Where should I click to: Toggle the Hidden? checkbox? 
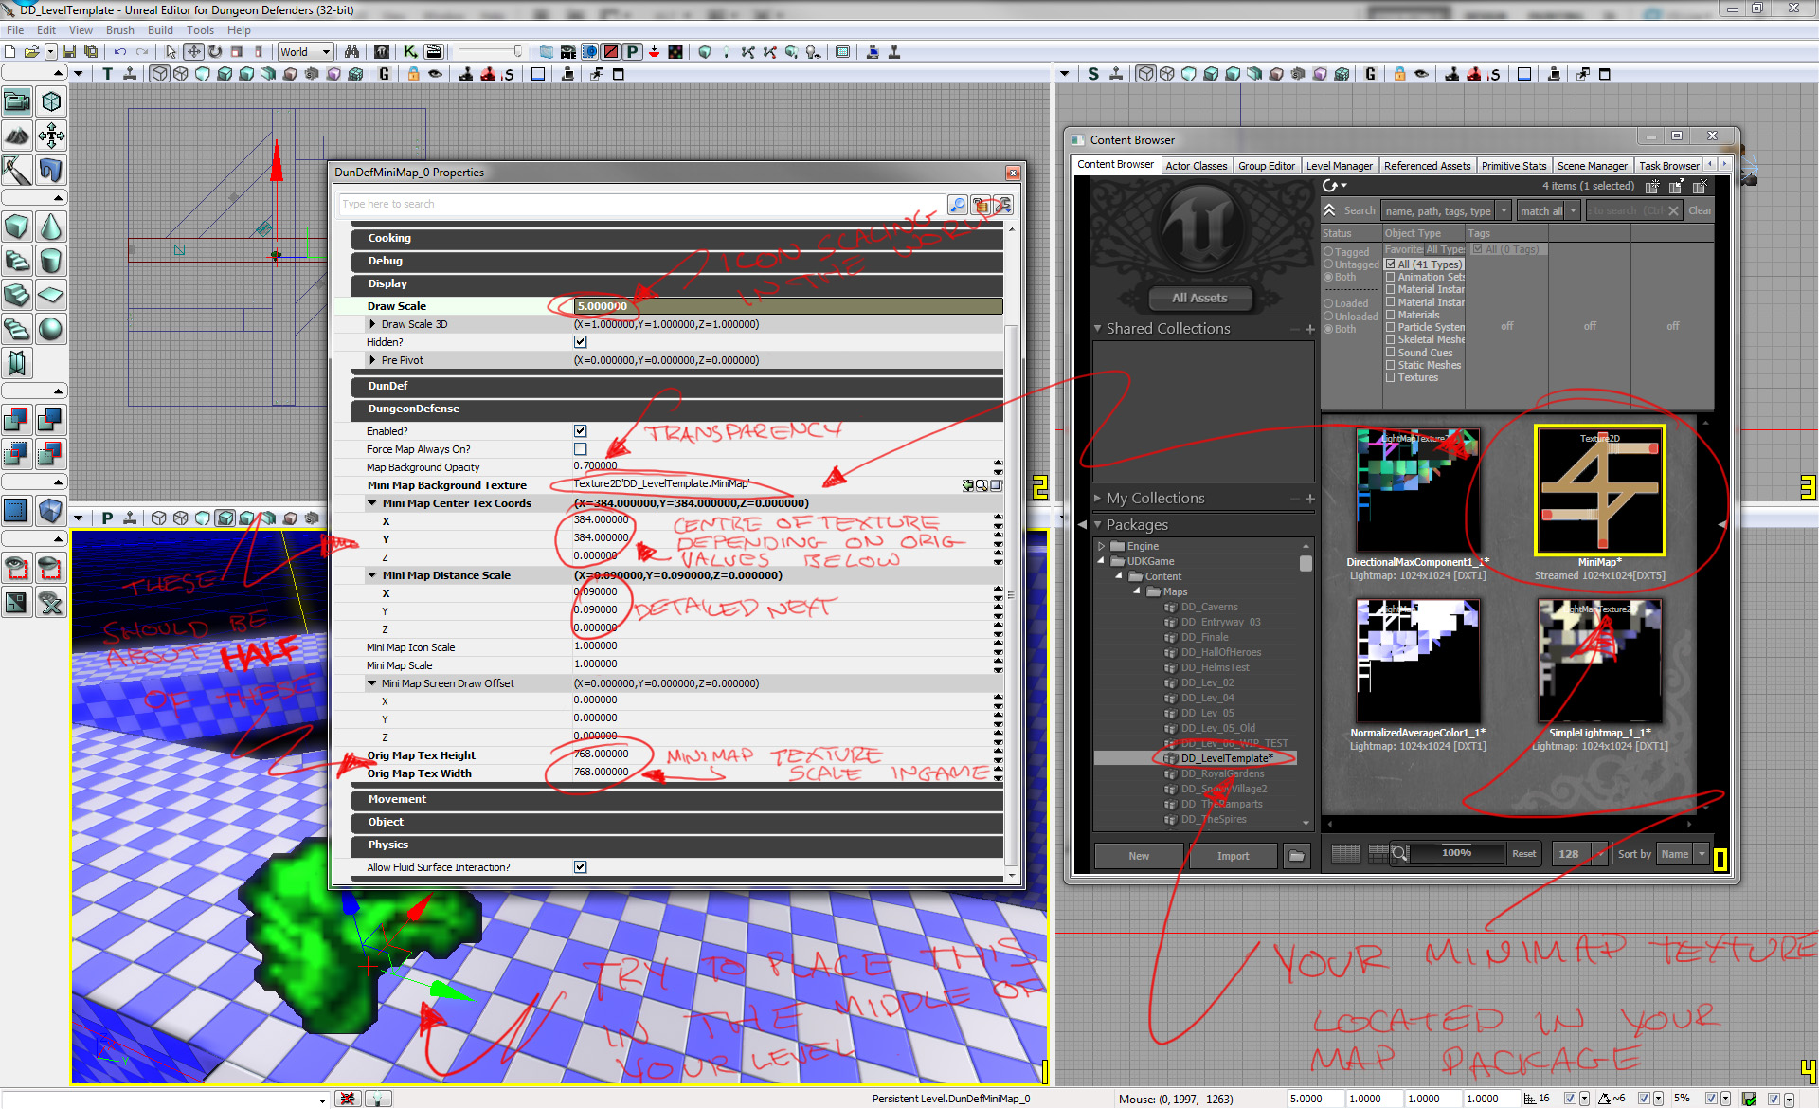pyautogui.click(x=581, y=342)
